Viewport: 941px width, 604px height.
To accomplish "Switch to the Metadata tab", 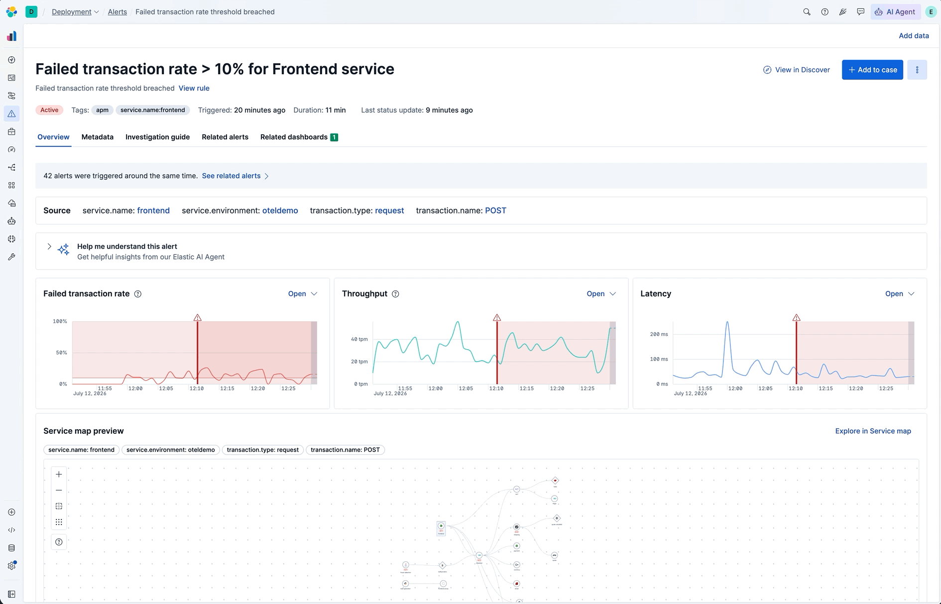I will click(98, 137).
